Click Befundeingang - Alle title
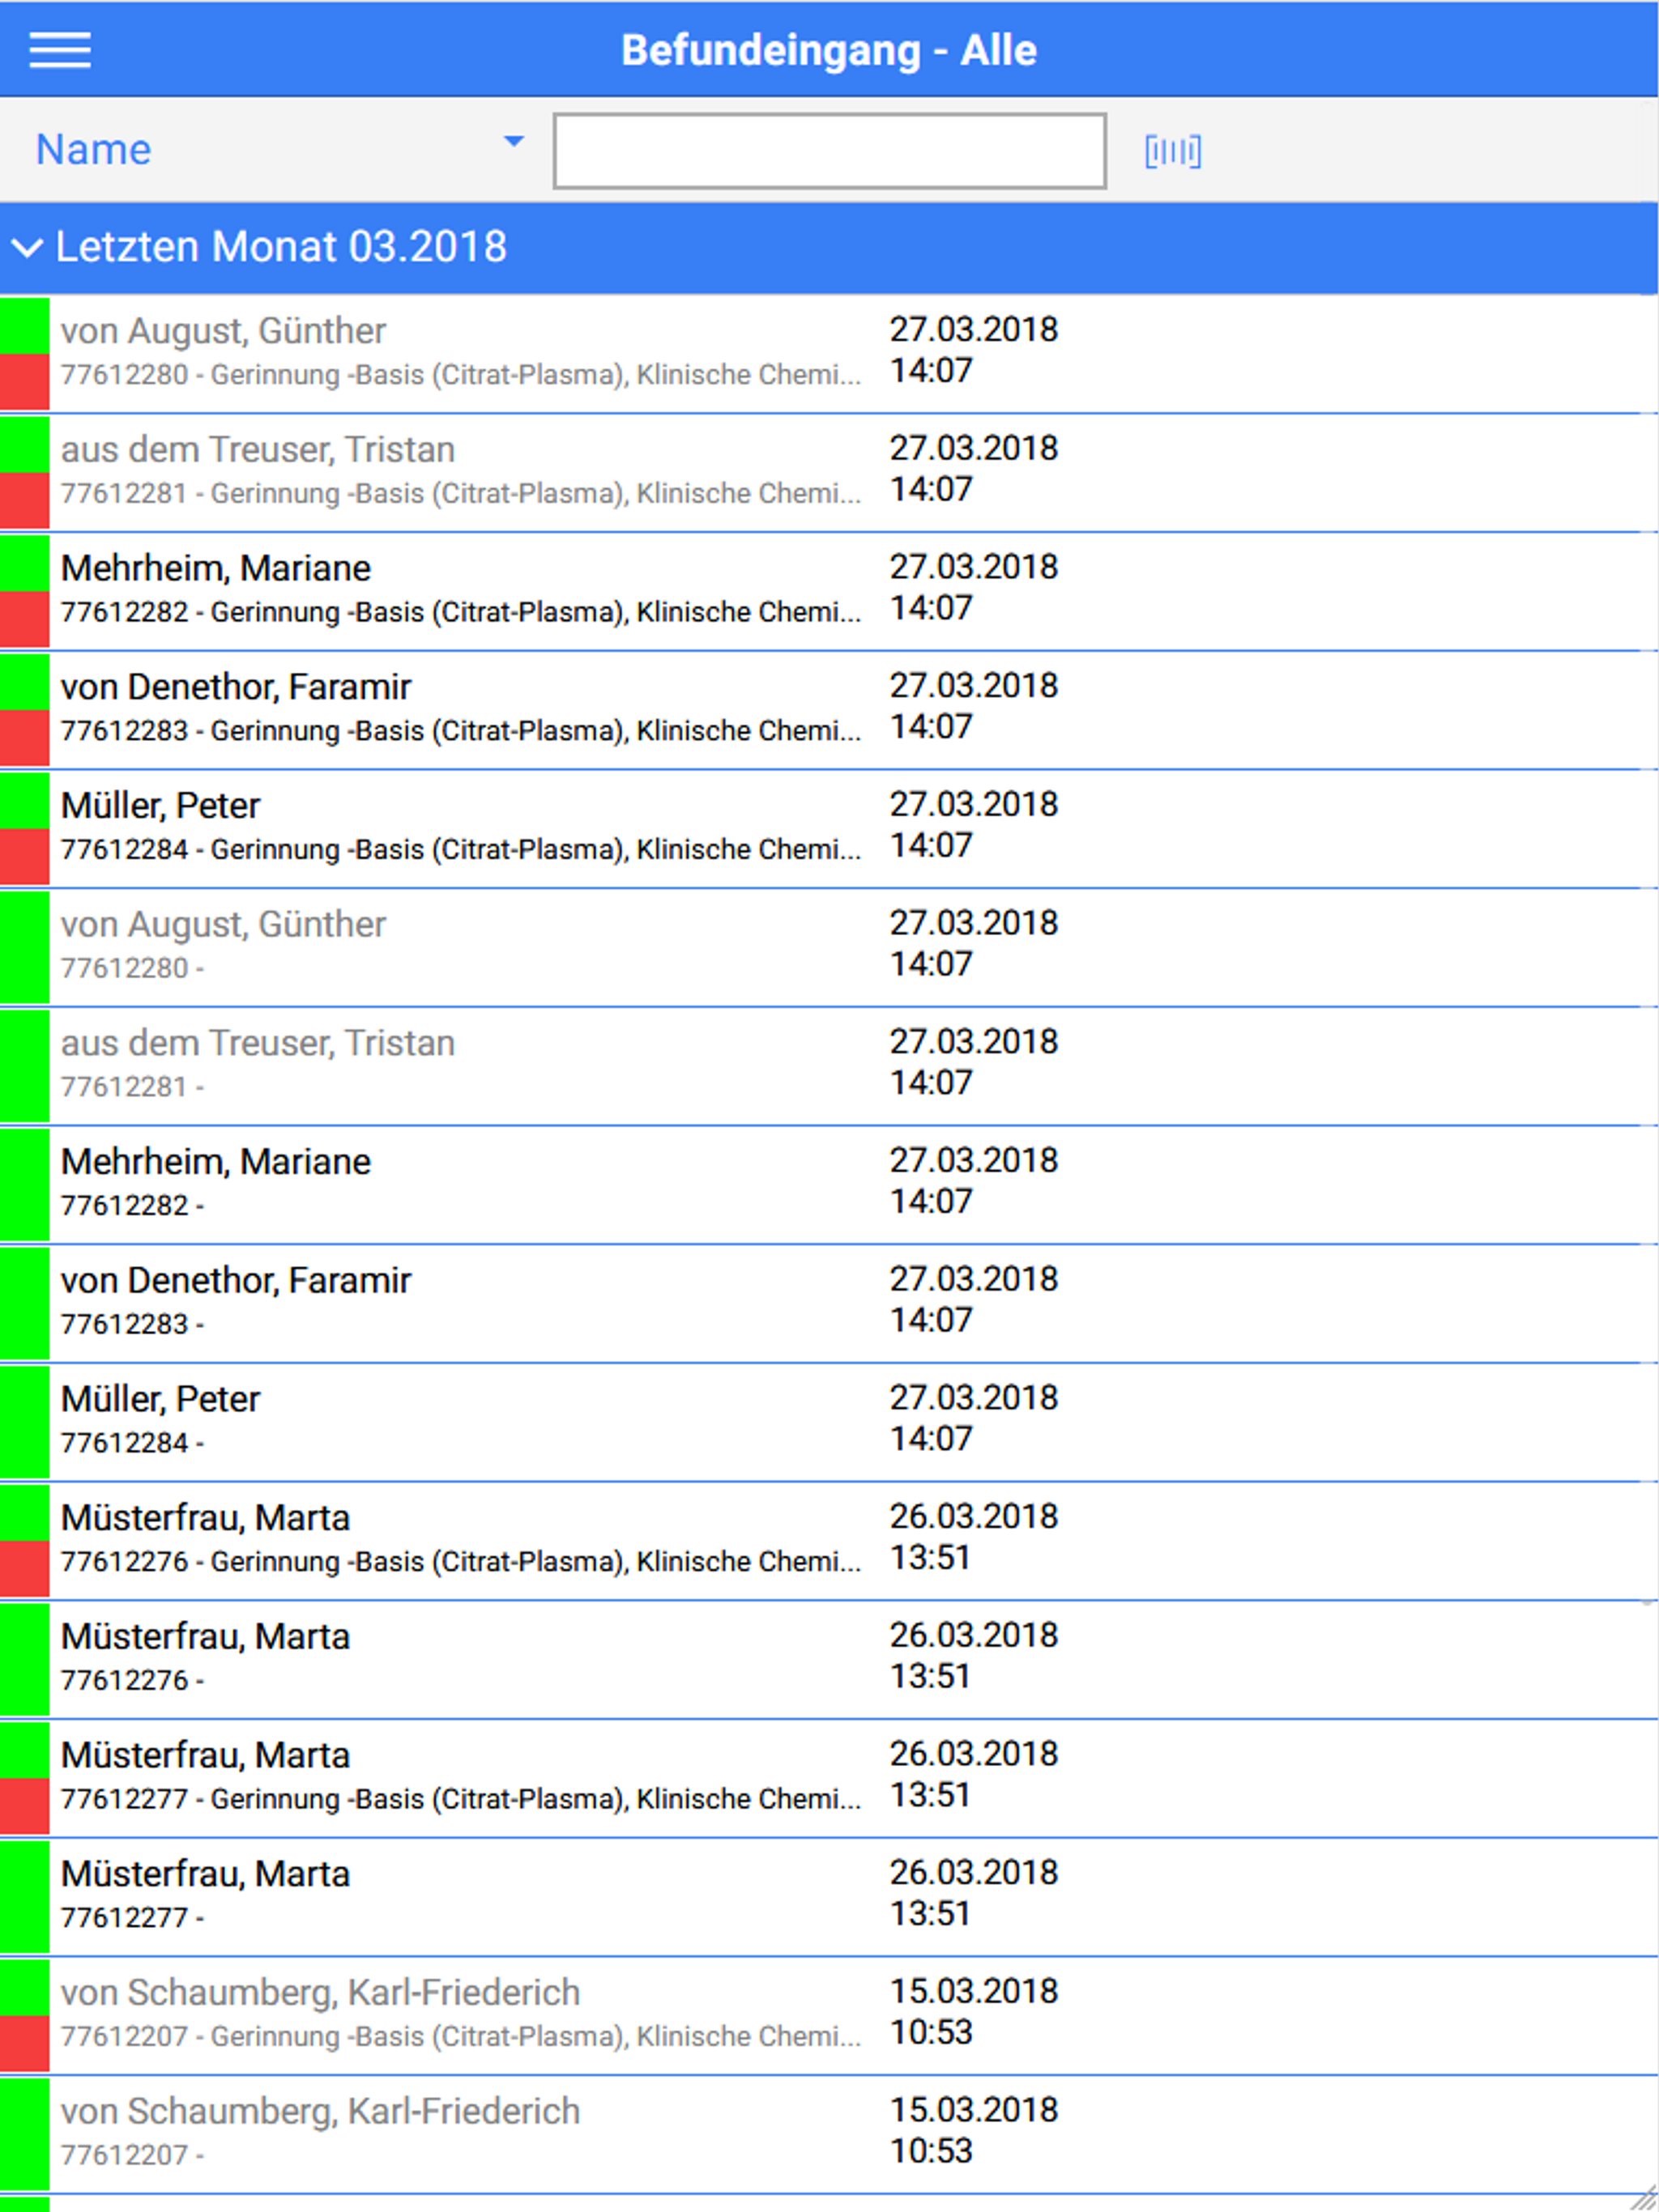 click(829, 50)
